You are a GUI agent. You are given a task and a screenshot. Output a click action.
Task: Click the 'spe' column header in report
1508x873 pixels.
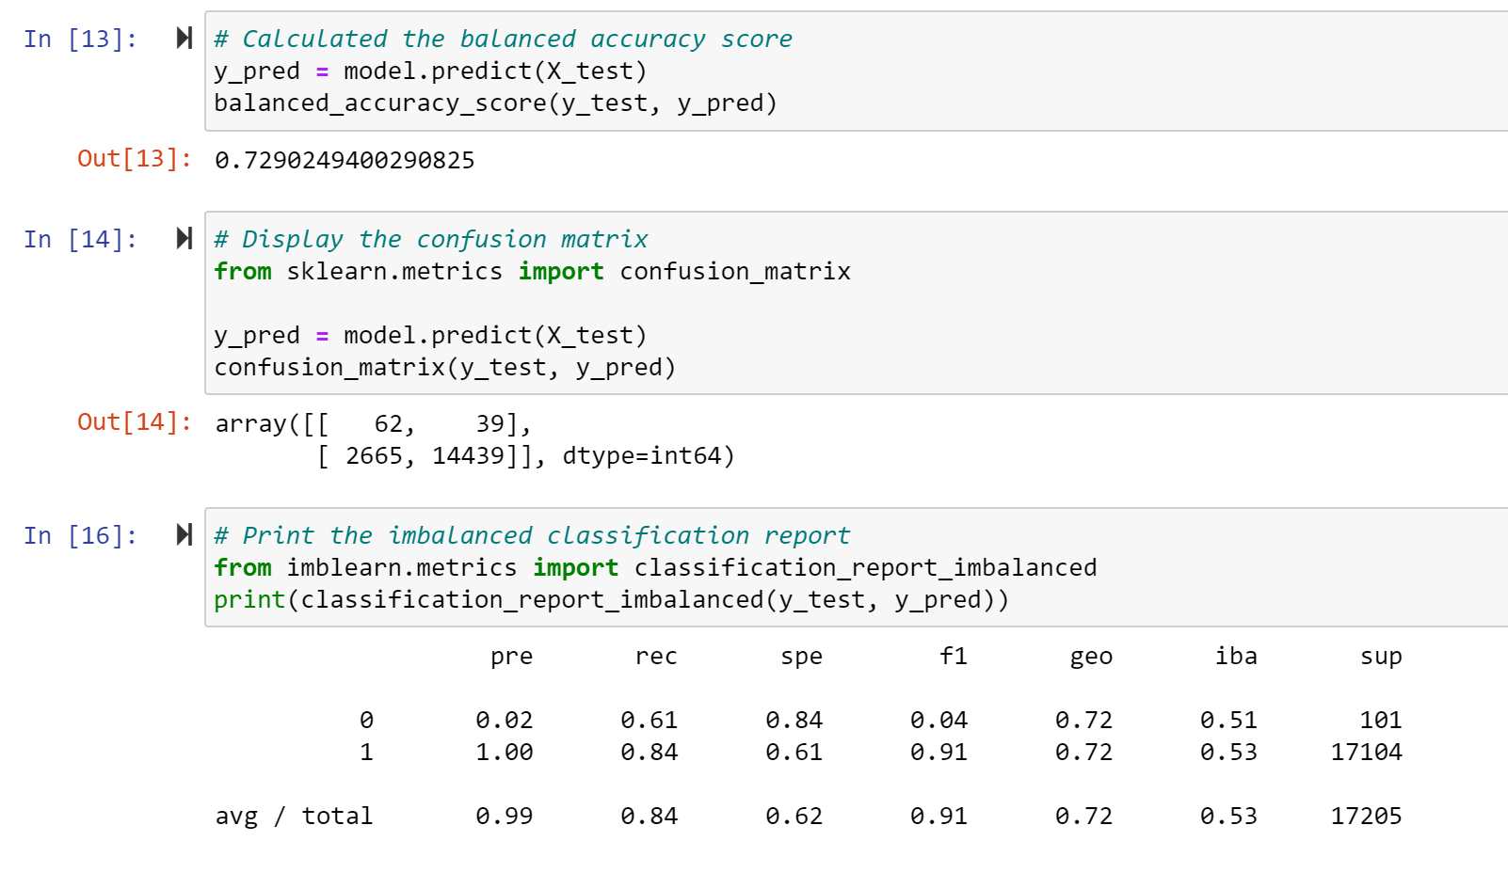coord(801,657)
